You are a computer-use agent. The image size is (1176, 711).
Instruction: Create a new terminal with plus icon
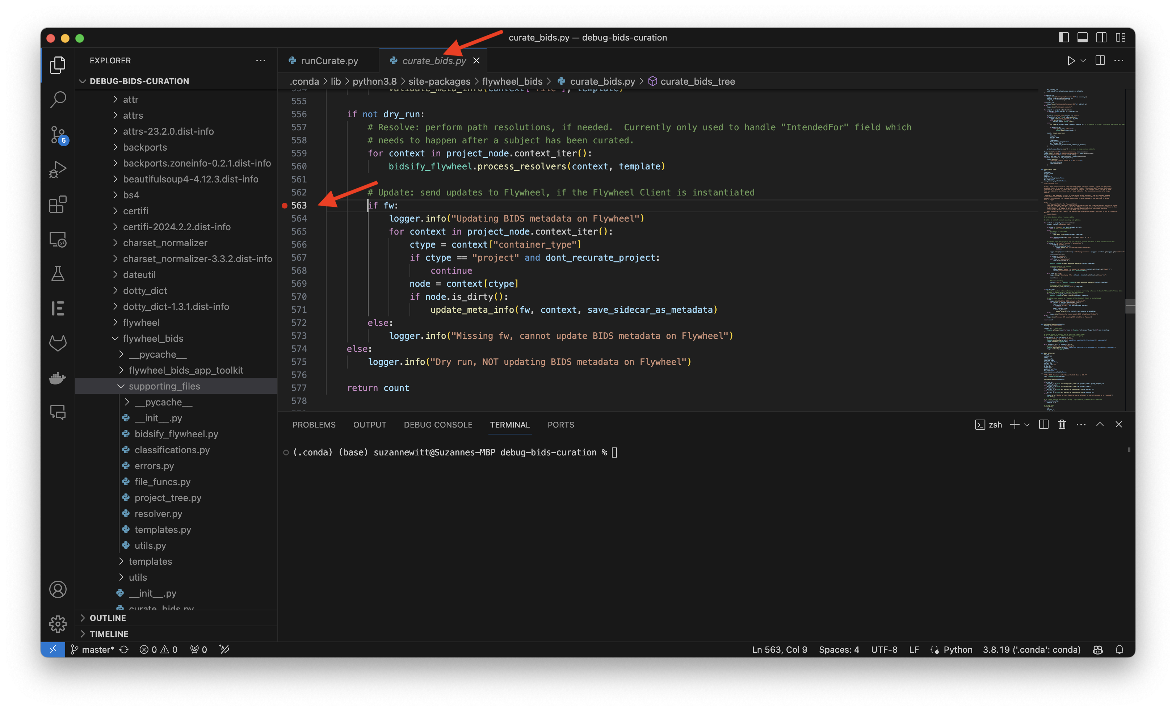[x=1015, y=424]
